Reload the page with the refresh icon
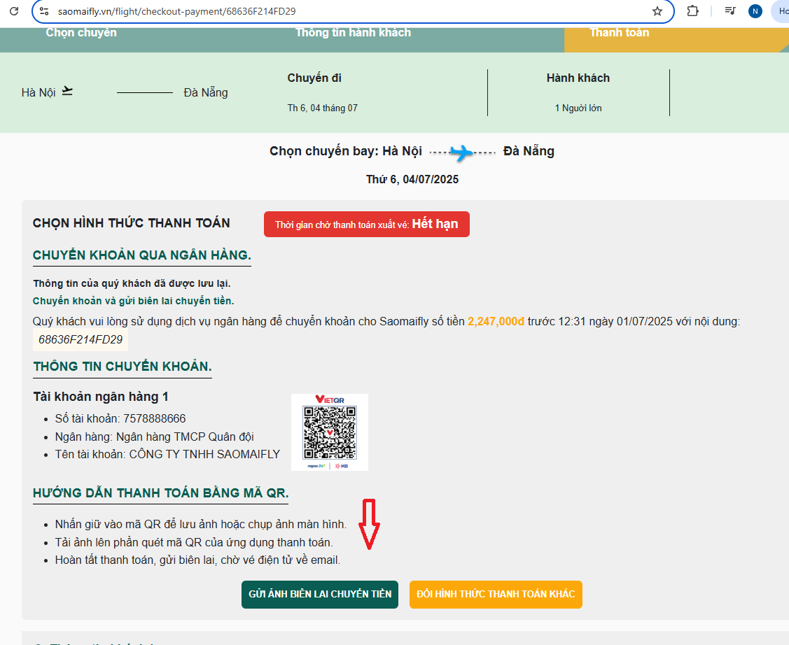The width and height of the screenshot is (789, 645). [14, 11]
